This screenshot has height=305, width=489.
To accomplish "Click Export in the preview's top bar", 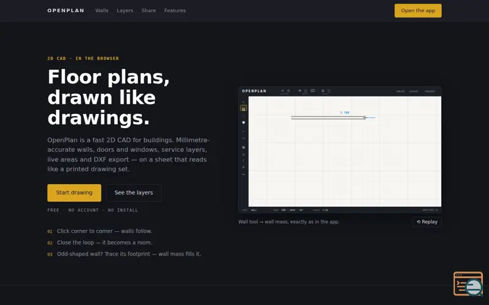I will pyautogui.click(x=414, y=91).
